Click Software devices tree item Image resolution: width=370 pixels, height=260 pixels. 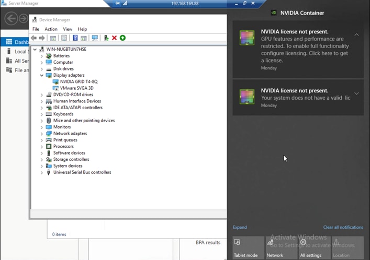[x=69, y=153]
